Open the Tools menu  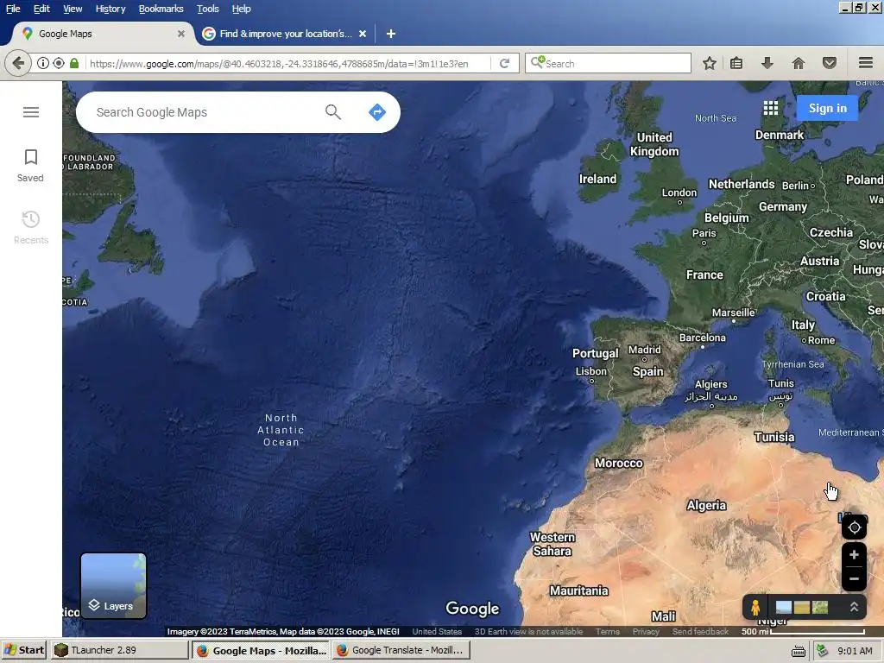[207, 9]
